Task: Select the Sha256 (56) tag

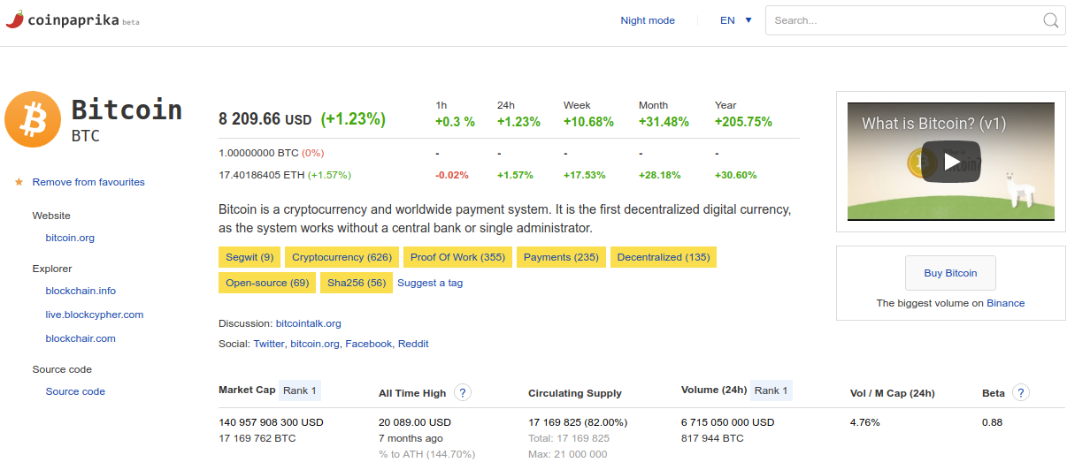Action: pyautogui.click(x=357, y=283)
